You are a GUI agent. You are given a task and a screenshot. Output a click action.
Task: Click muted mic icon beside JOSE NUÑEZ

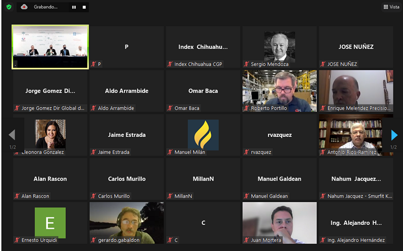[x=323, y=64]
